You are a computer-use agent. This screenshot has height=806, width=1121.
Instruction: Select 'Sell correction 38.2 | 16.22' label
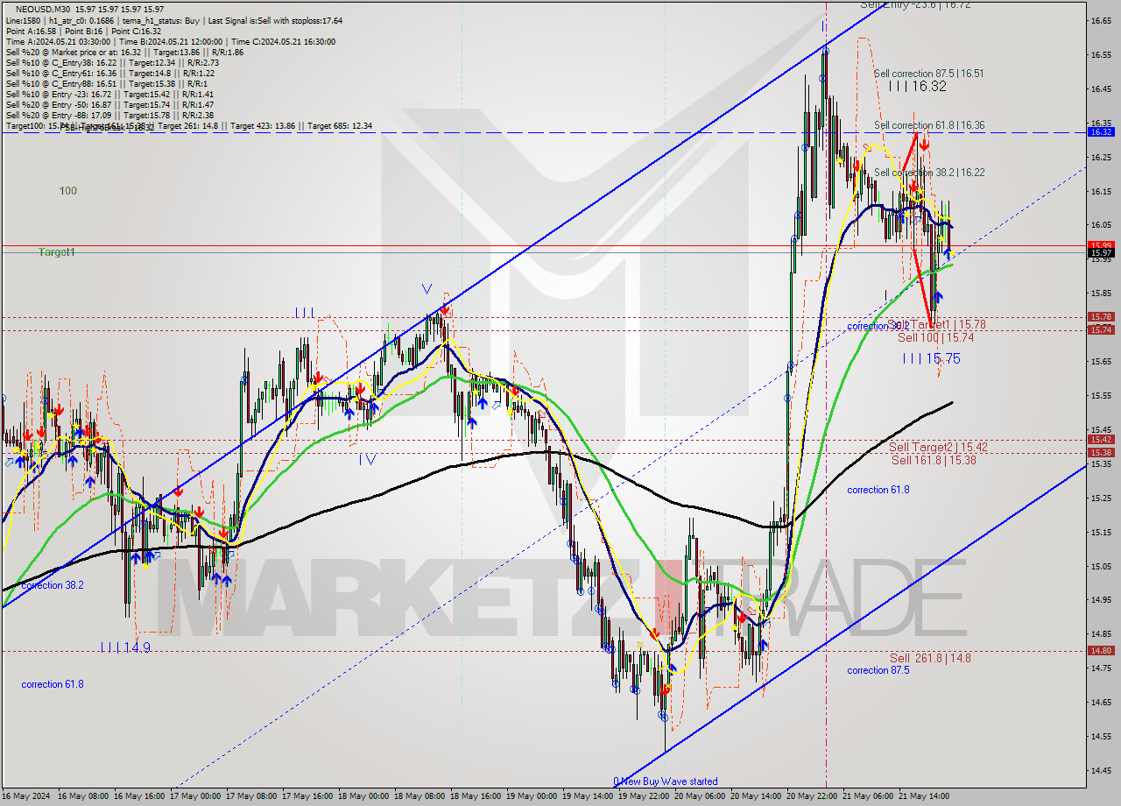point(928,173)
